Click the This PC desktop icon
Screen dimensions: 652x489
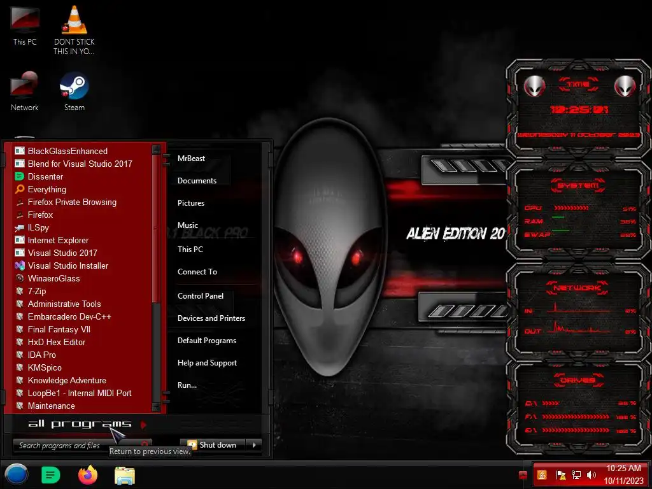pyautogui.click(x=25, y=25)
